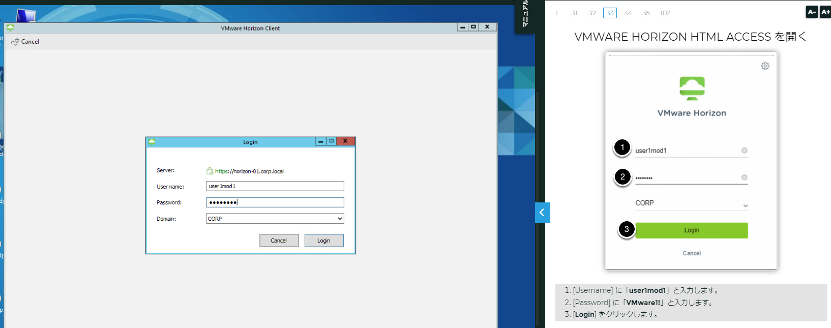Click the VMware Horizon Client title bar icon

[x=10, y=28]
